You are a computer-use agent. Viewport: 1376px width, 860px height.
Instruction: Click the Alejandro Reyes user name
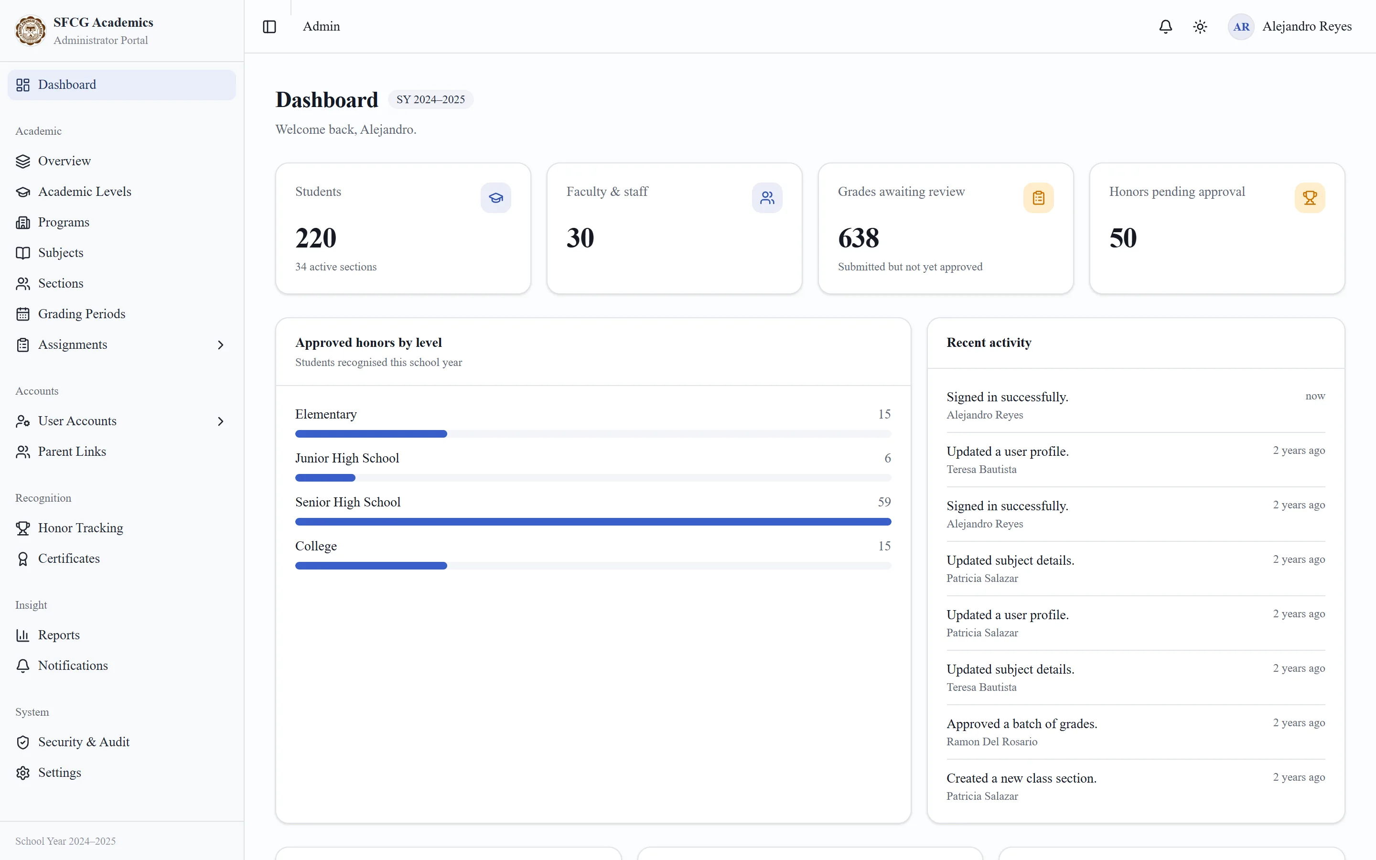pos(1307,27)
